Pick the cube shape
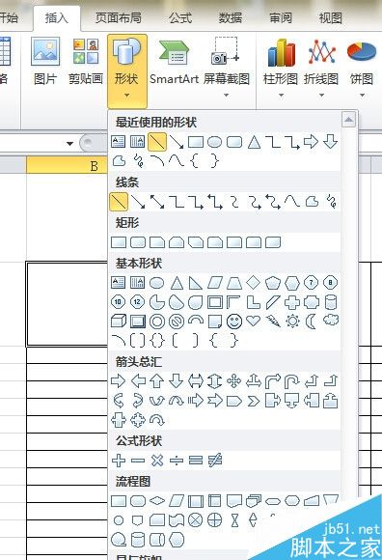Image resolution: width=382 pixels, height=560 pixels. click(119, 322)
